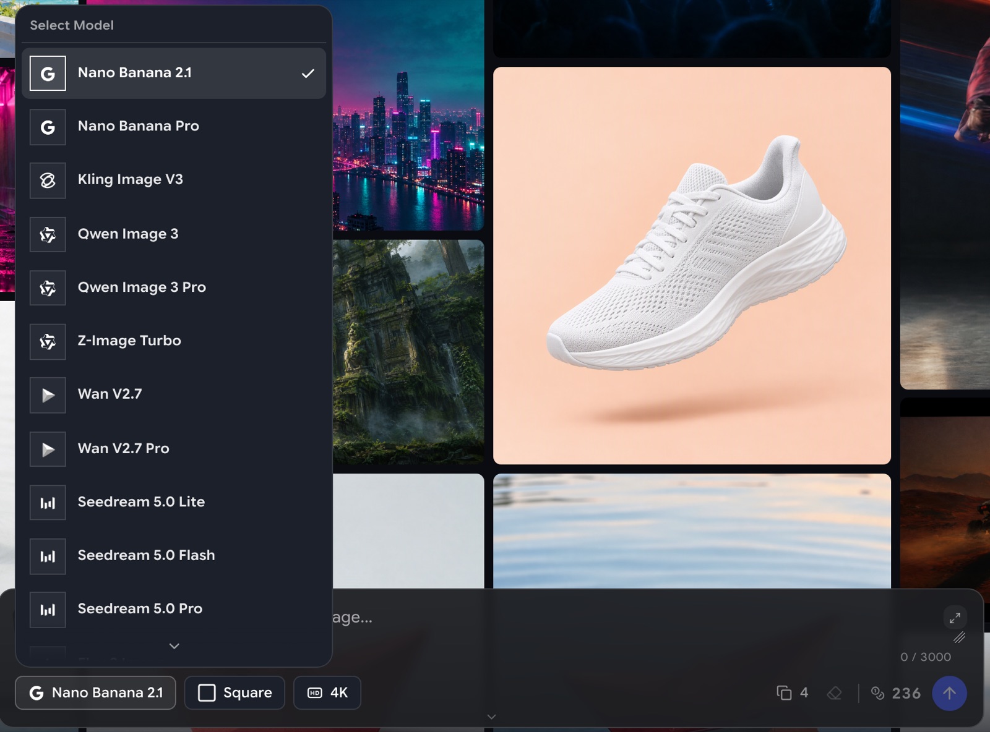Click the Wan V2.7 play-arrow icon
The width and height of the screenshot is (990, 732).
click(48, 395)
